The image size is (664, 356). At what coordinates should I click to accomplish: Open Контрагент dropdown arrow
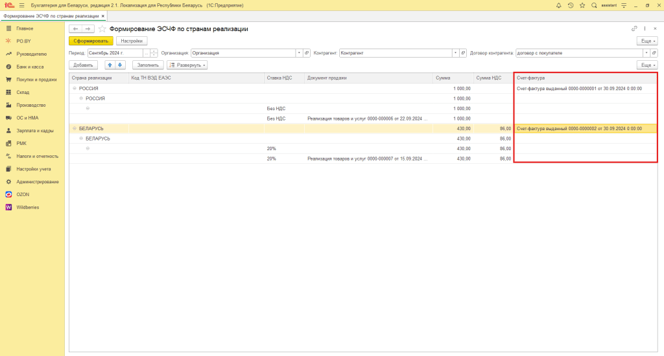[455, 53]
